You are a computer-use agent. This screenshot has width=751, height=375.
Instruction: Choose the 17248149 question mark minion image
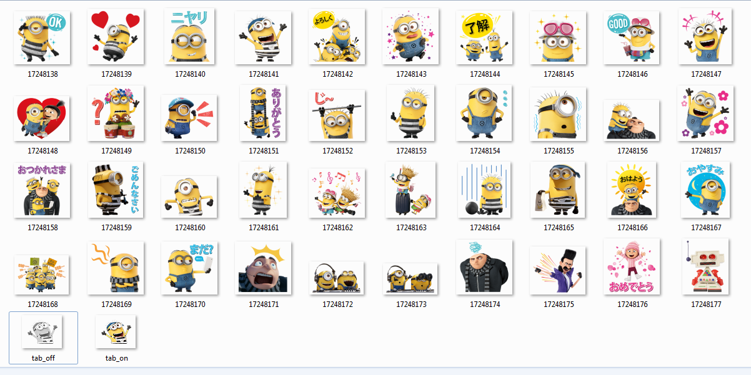coord(116,113)
